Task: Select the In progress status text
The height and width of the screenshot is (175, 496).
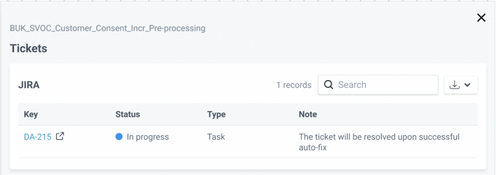Action: (148, 137)
